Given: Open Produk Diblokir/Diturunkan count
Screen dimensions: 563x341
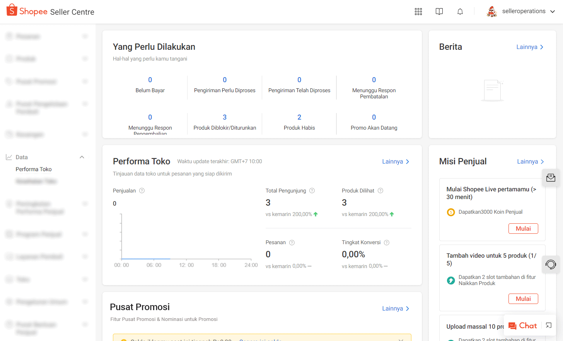Looking at the screenshot, I should [x=225, y=117].
